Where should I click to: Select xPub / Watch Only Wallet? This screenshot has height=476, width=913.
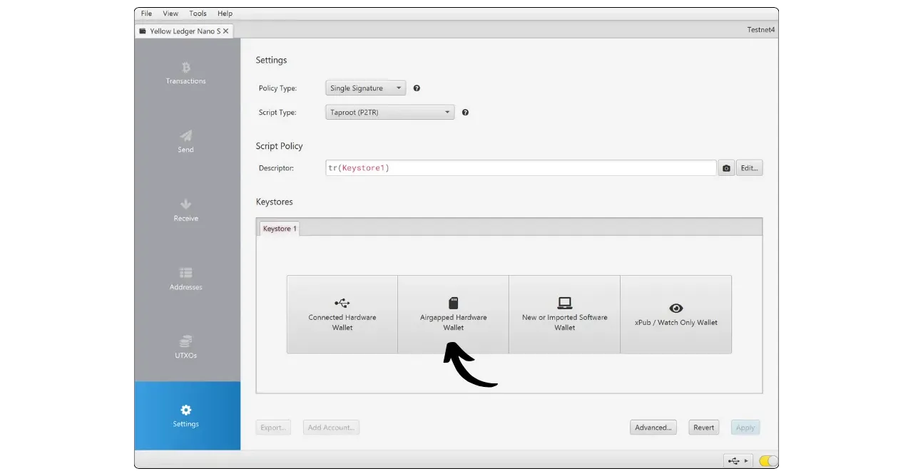(675, 314)
